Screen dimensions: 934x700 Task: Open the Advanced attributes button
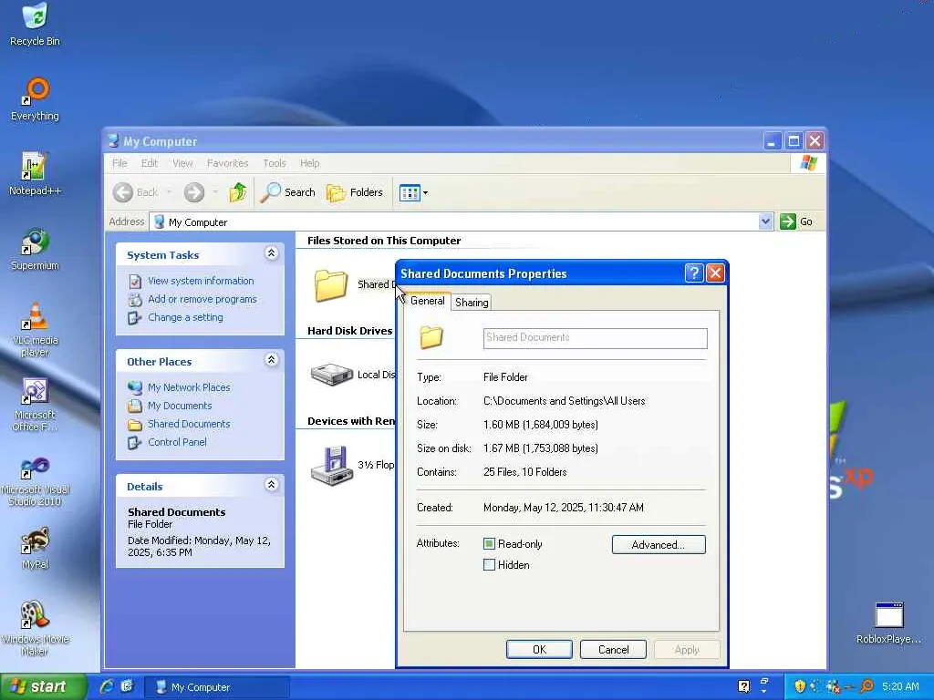(x=659, y=545)
